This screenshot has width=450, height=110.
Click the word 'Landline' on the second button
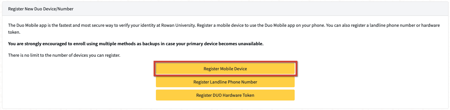(x=218, y=82)
